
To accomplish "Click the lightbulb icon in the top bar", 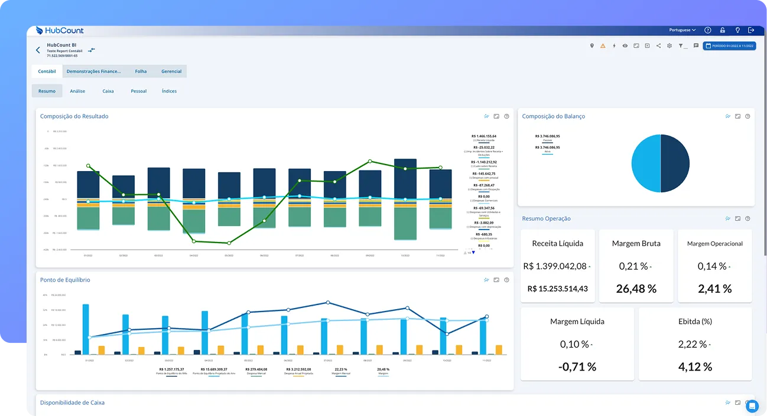I will [737, 30].
